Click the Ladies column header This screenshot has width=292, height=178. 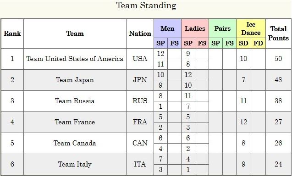195,28
